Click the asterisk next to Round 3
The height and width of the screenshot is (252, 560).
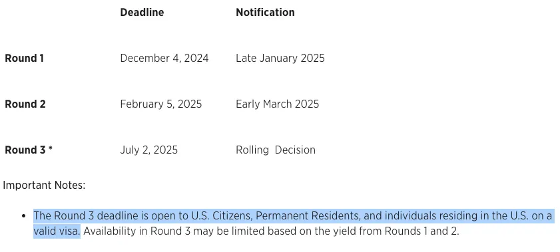[51, 149]
